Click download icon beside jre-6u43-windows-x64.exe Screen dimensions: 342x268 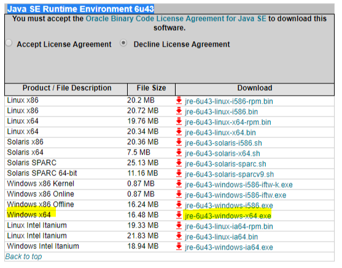(x=179, y=215)
